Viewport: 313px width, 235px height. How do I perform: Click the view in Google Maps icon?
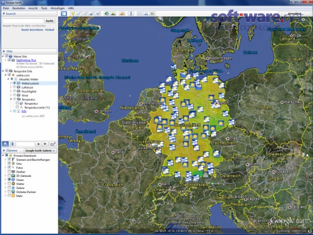click(153, 14)
